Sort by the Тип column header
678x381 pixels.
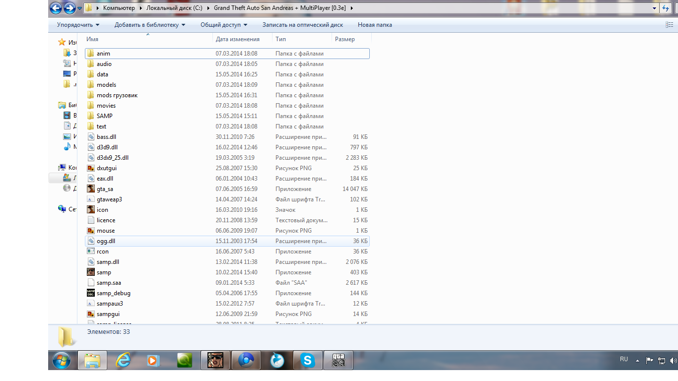(x=280, y=39)
